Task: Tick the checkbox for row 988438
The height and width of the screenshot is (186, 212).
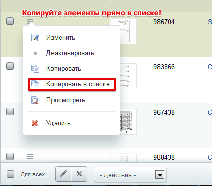Action: [x=10, y=156]
